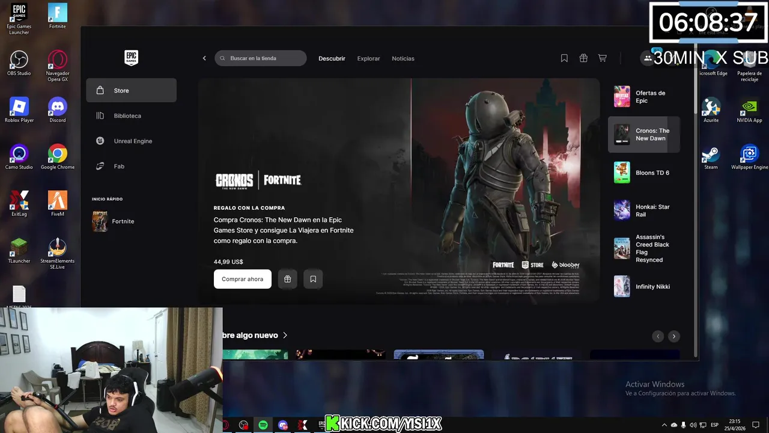Click the Epic Games logo in launcher

(131, 58)
